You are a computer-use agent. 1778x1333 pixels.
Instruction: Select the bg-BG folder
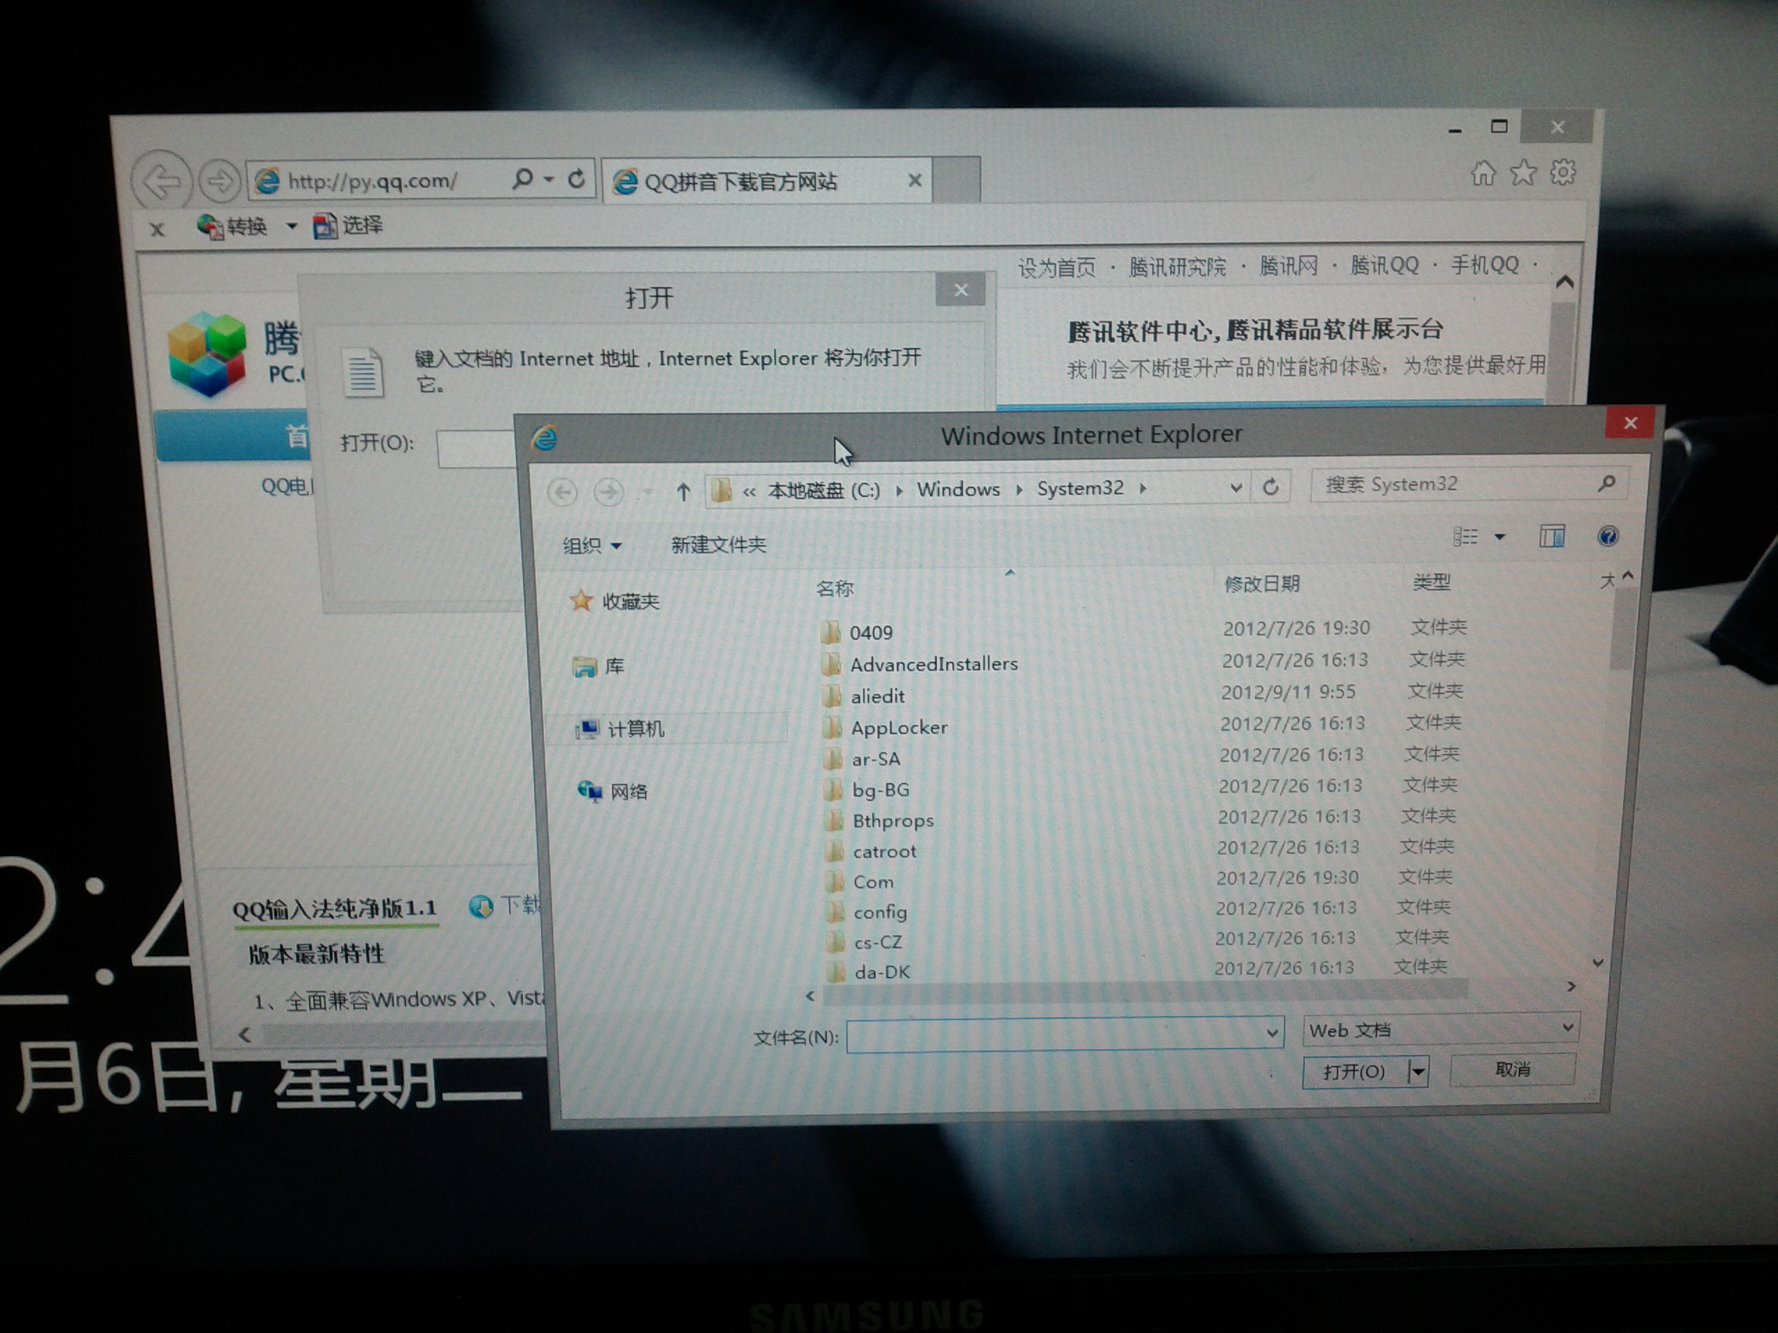click(x=868, y=790)
